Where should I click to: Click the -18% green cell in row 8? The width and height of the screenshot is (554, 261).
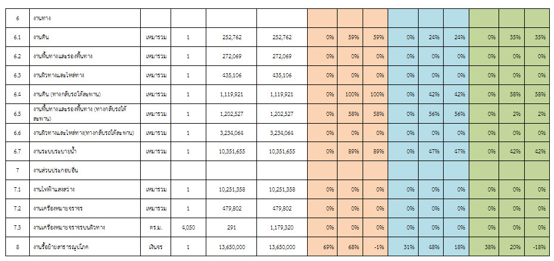540,246
